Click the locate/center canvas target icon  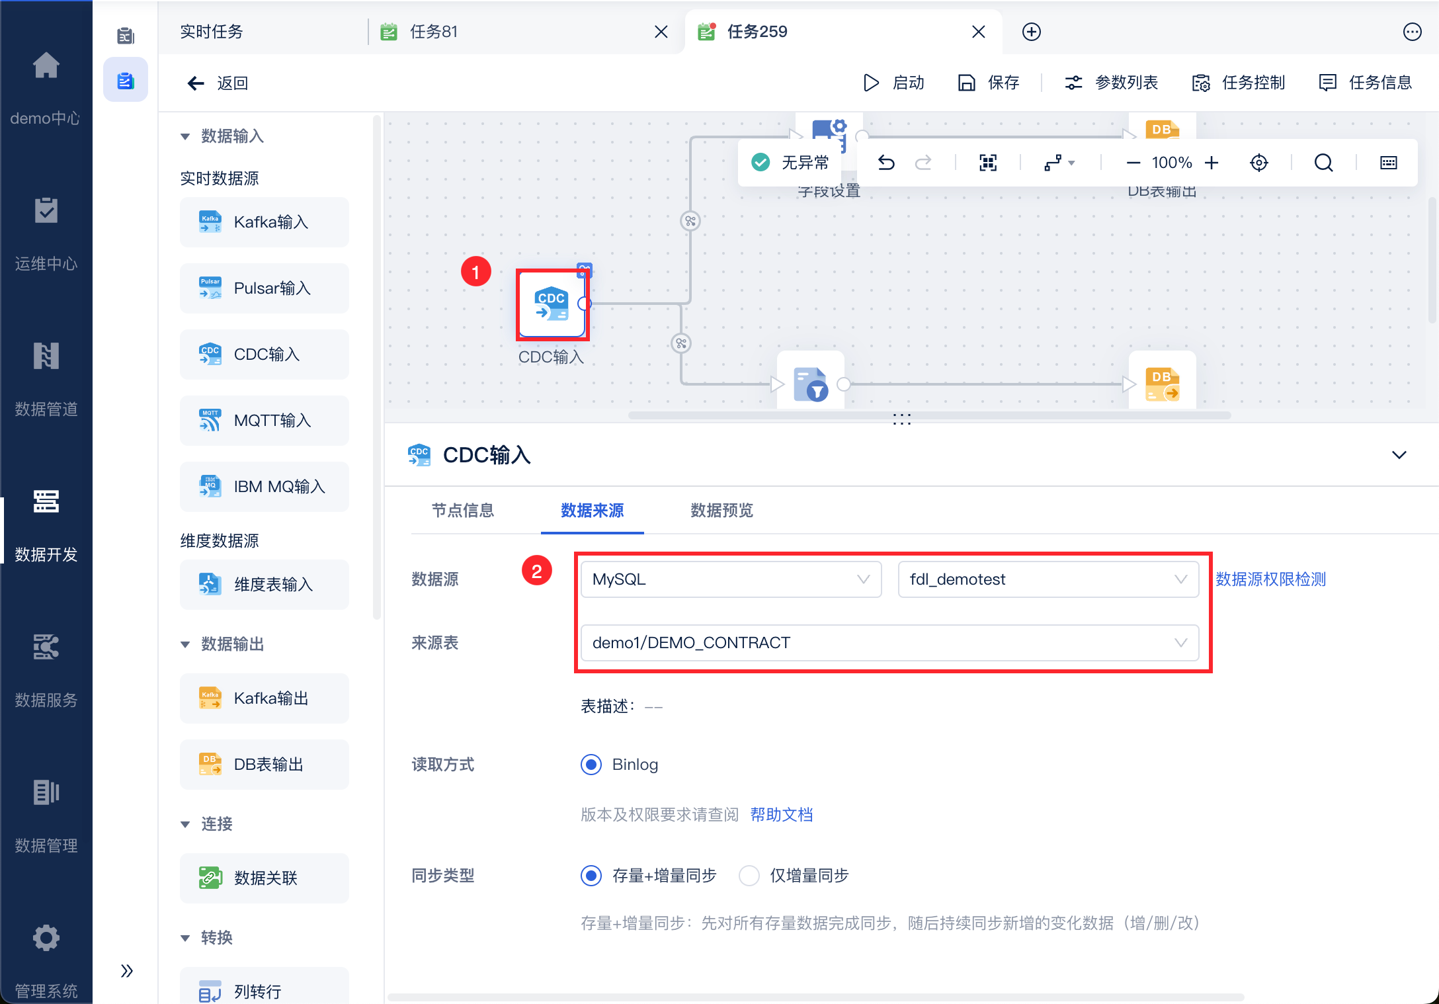(1259, 163)
